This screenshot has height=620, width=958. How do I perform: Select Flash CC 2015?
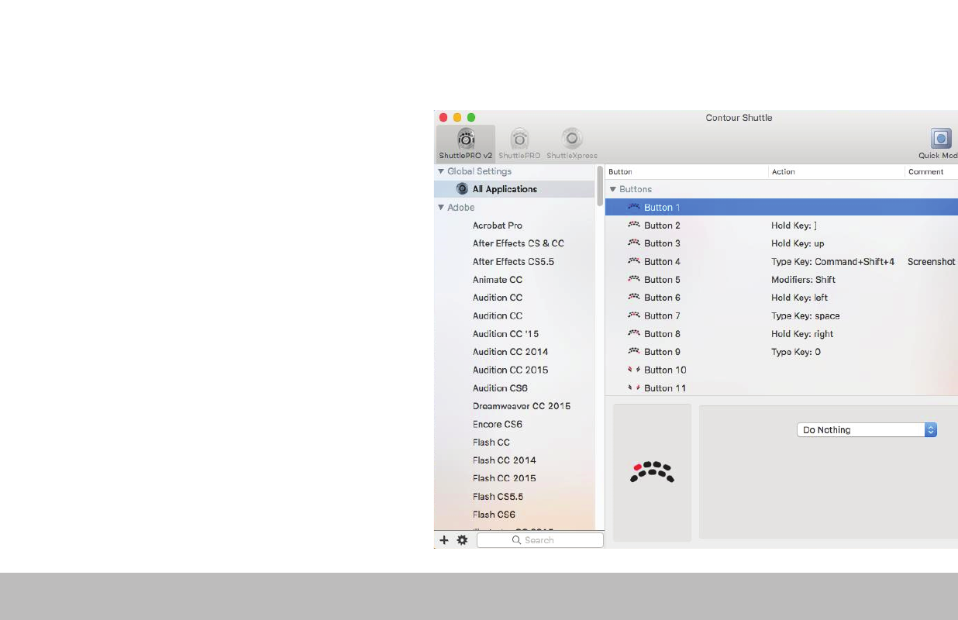505,478
